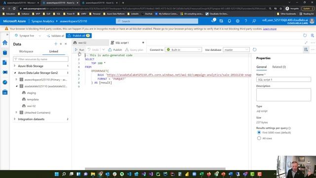Screen dimensions: 316x178
Task: Refresh the workspace
Action: pyautogui.click(x=305, y=36)
